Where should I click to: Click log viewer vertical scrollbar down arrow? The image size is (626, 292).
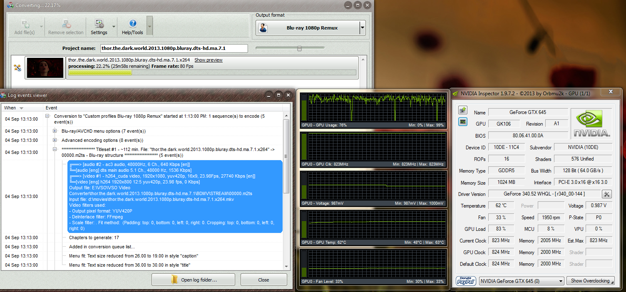(x=286, y=266)
